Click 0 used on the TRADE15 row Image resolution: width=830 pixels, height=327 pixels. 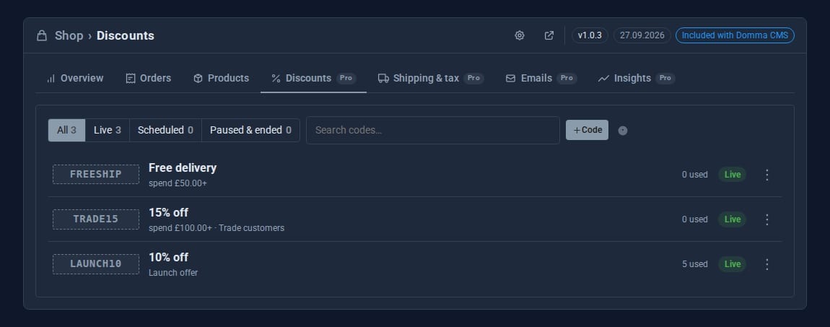pyautogui.click(x=694, y=219)
